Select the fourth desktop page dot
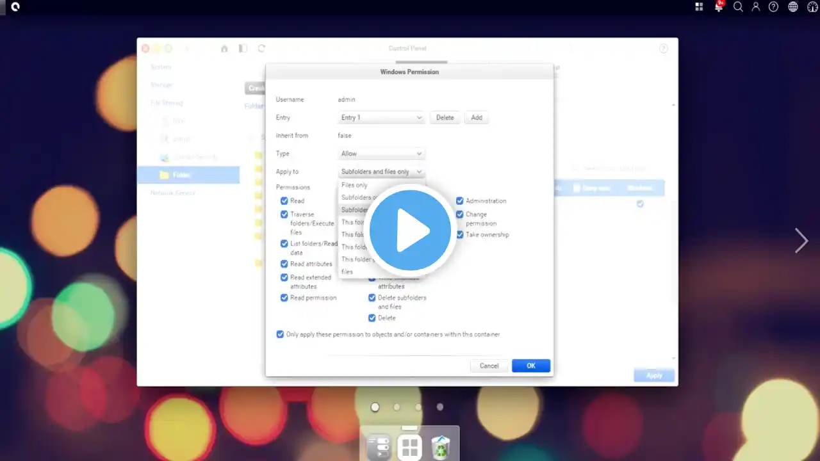Viewport: 820px width, 461px height. 440,407
